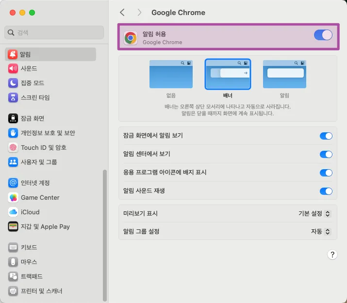This screenshot has width=347, height=303.
Task: Open Touch ID 및 암호 fingerprint icon
Action: (13, 147)
